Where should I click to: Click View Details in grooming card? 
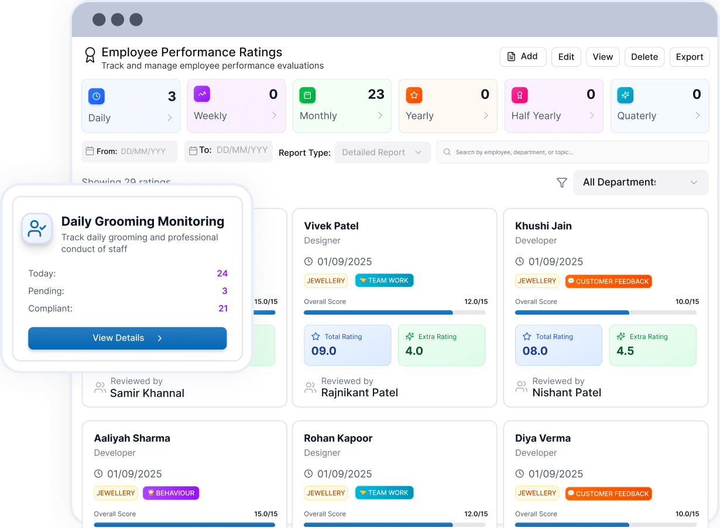[127, 338]
